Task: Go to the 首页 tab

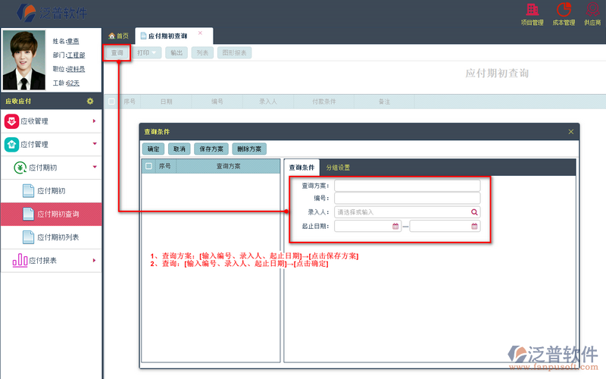Action: pos(118,36)
